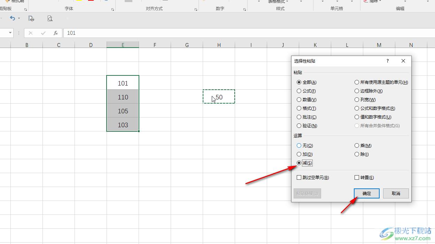This screenshot has width=435, height=244.
Task: Click the Undo arrow icon
Action: [x=13, y=18]
